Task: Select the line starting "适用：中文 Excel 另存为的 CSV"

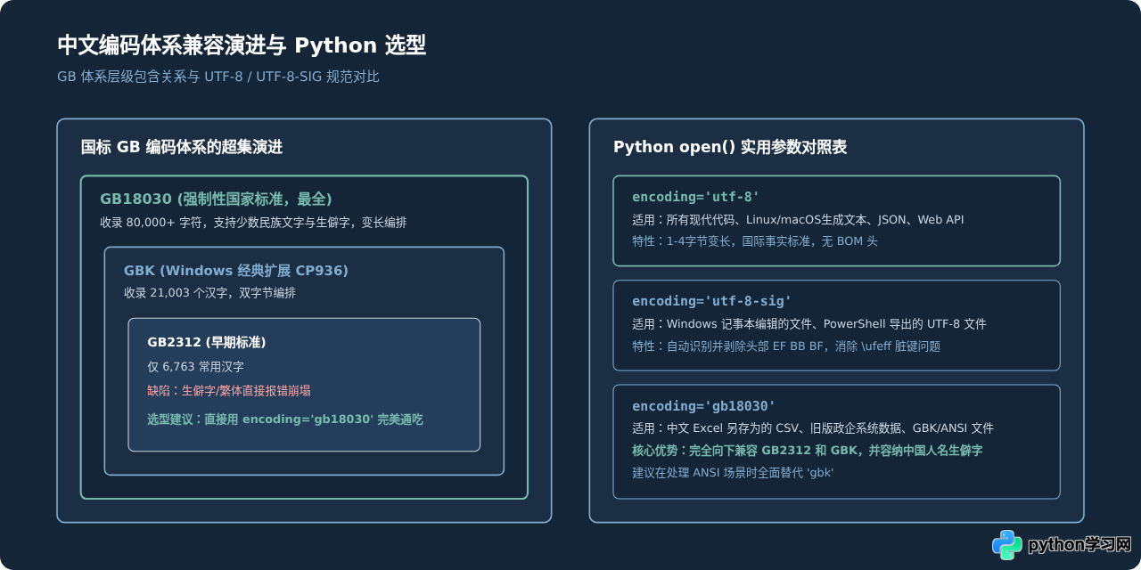Action: pyautogui.click(x=813, y=427)
